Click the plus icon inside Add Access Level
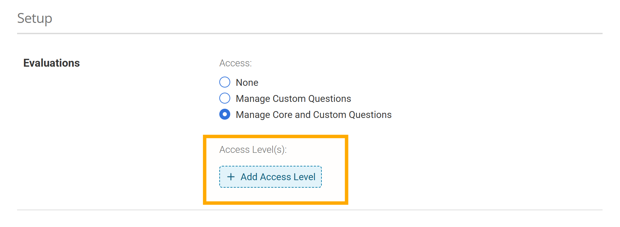Screen dimensions: 620x227 pos(231,177)
